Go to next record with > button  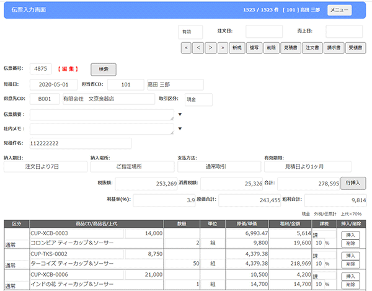210,48
